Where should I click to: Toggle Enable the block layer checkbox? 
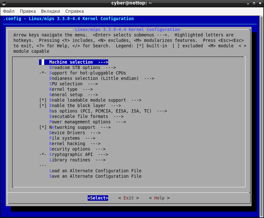(43, 105)
